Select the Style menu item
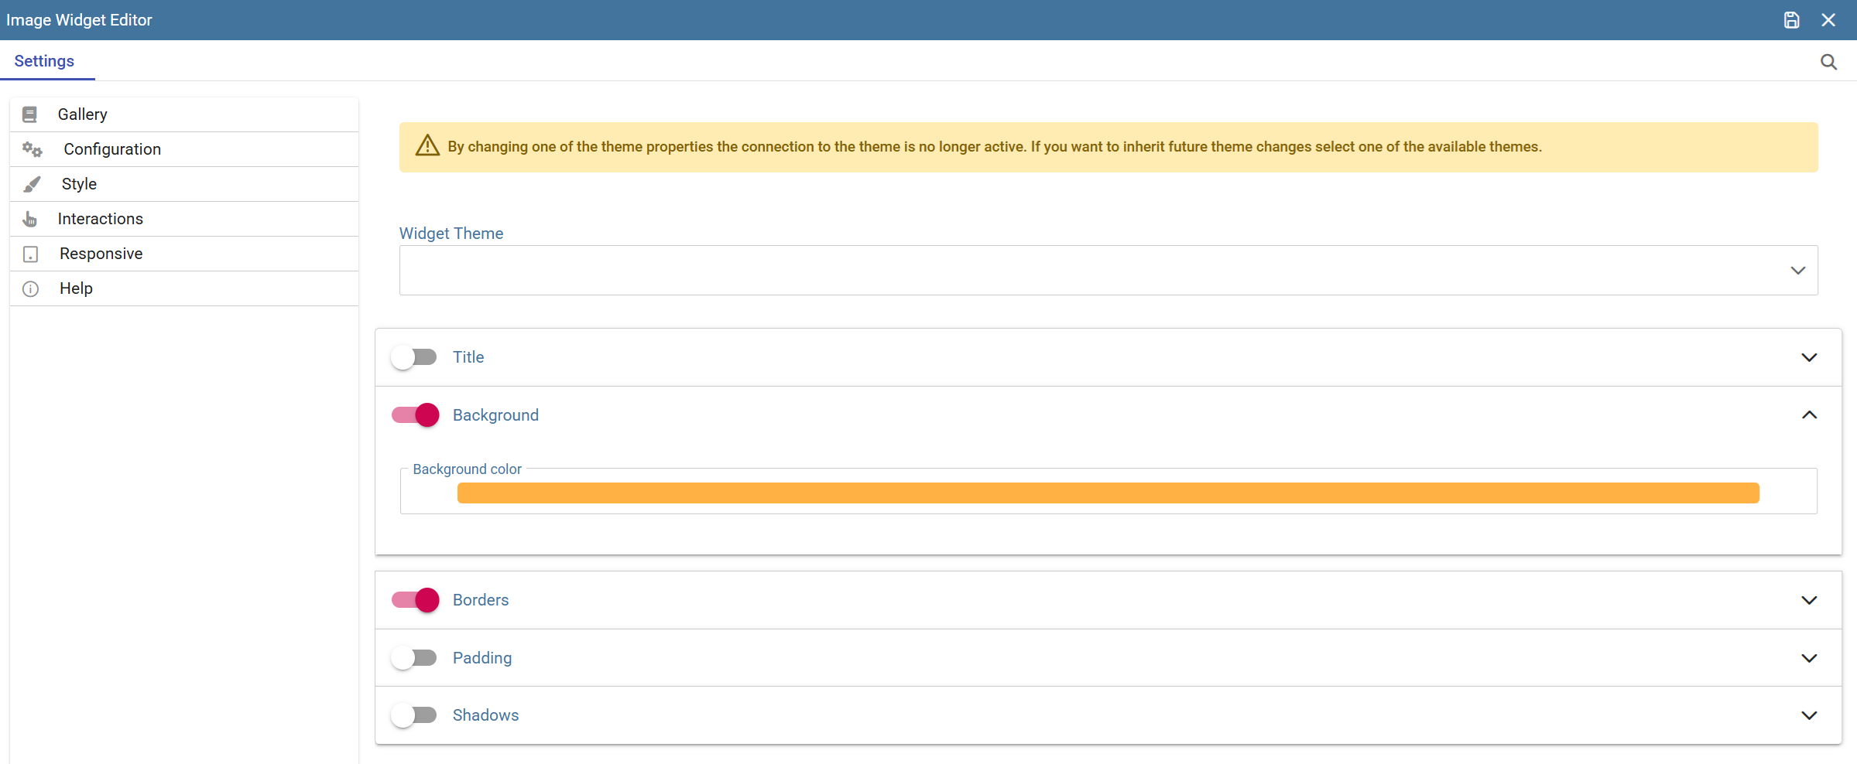 [x=184, y=184]
